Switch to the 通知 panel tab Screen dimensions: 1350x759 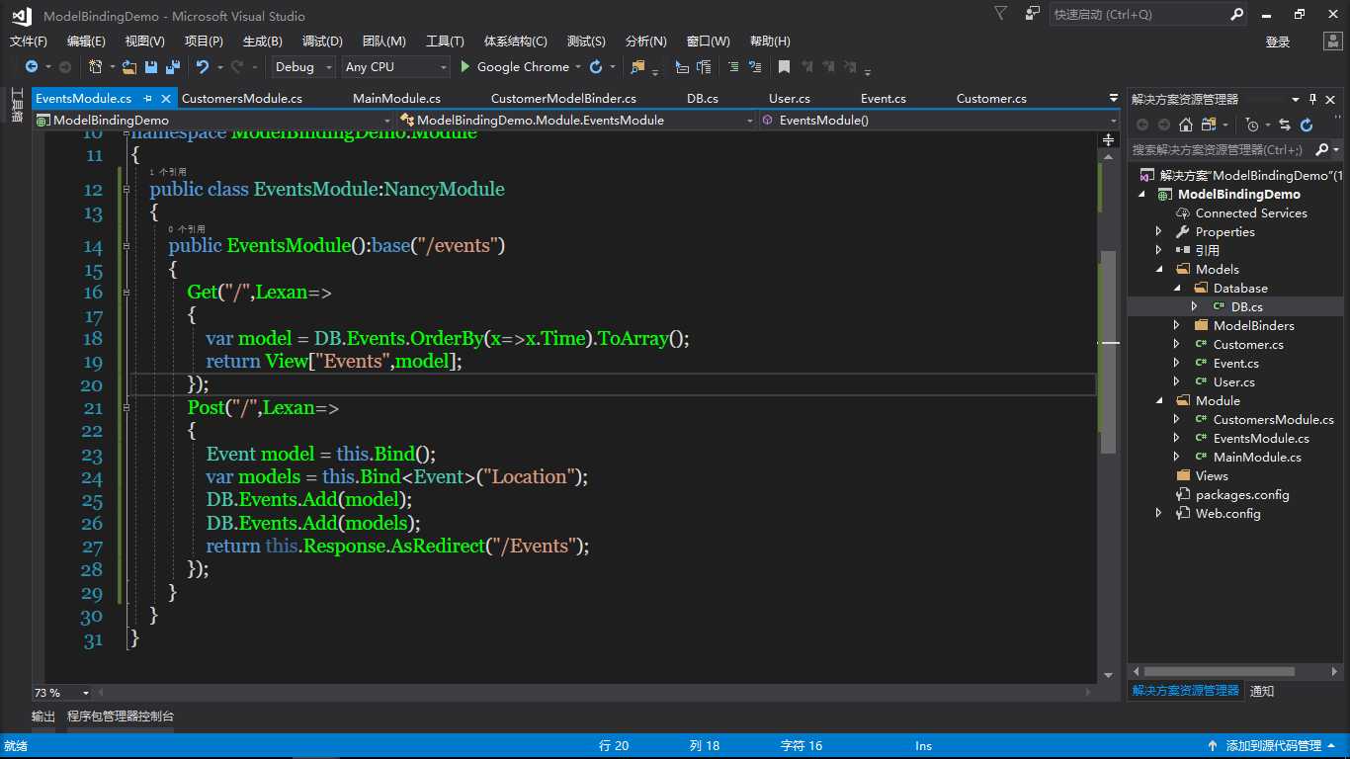pyautogui.click(x=1262, y=691)
